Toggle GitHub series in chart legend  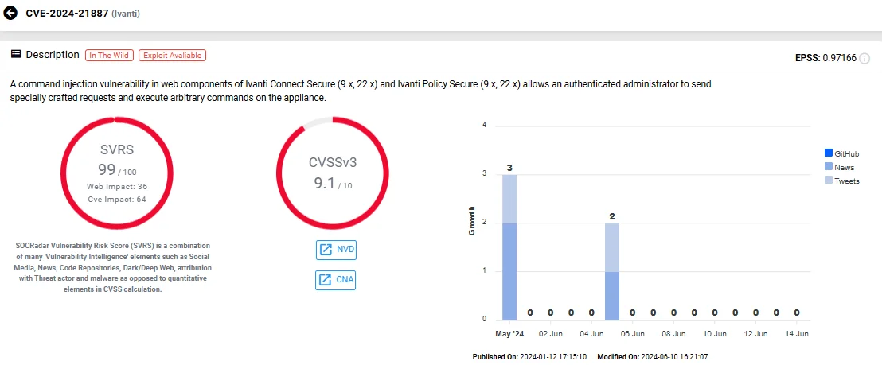pyautogui.click(x=842, y=153)
